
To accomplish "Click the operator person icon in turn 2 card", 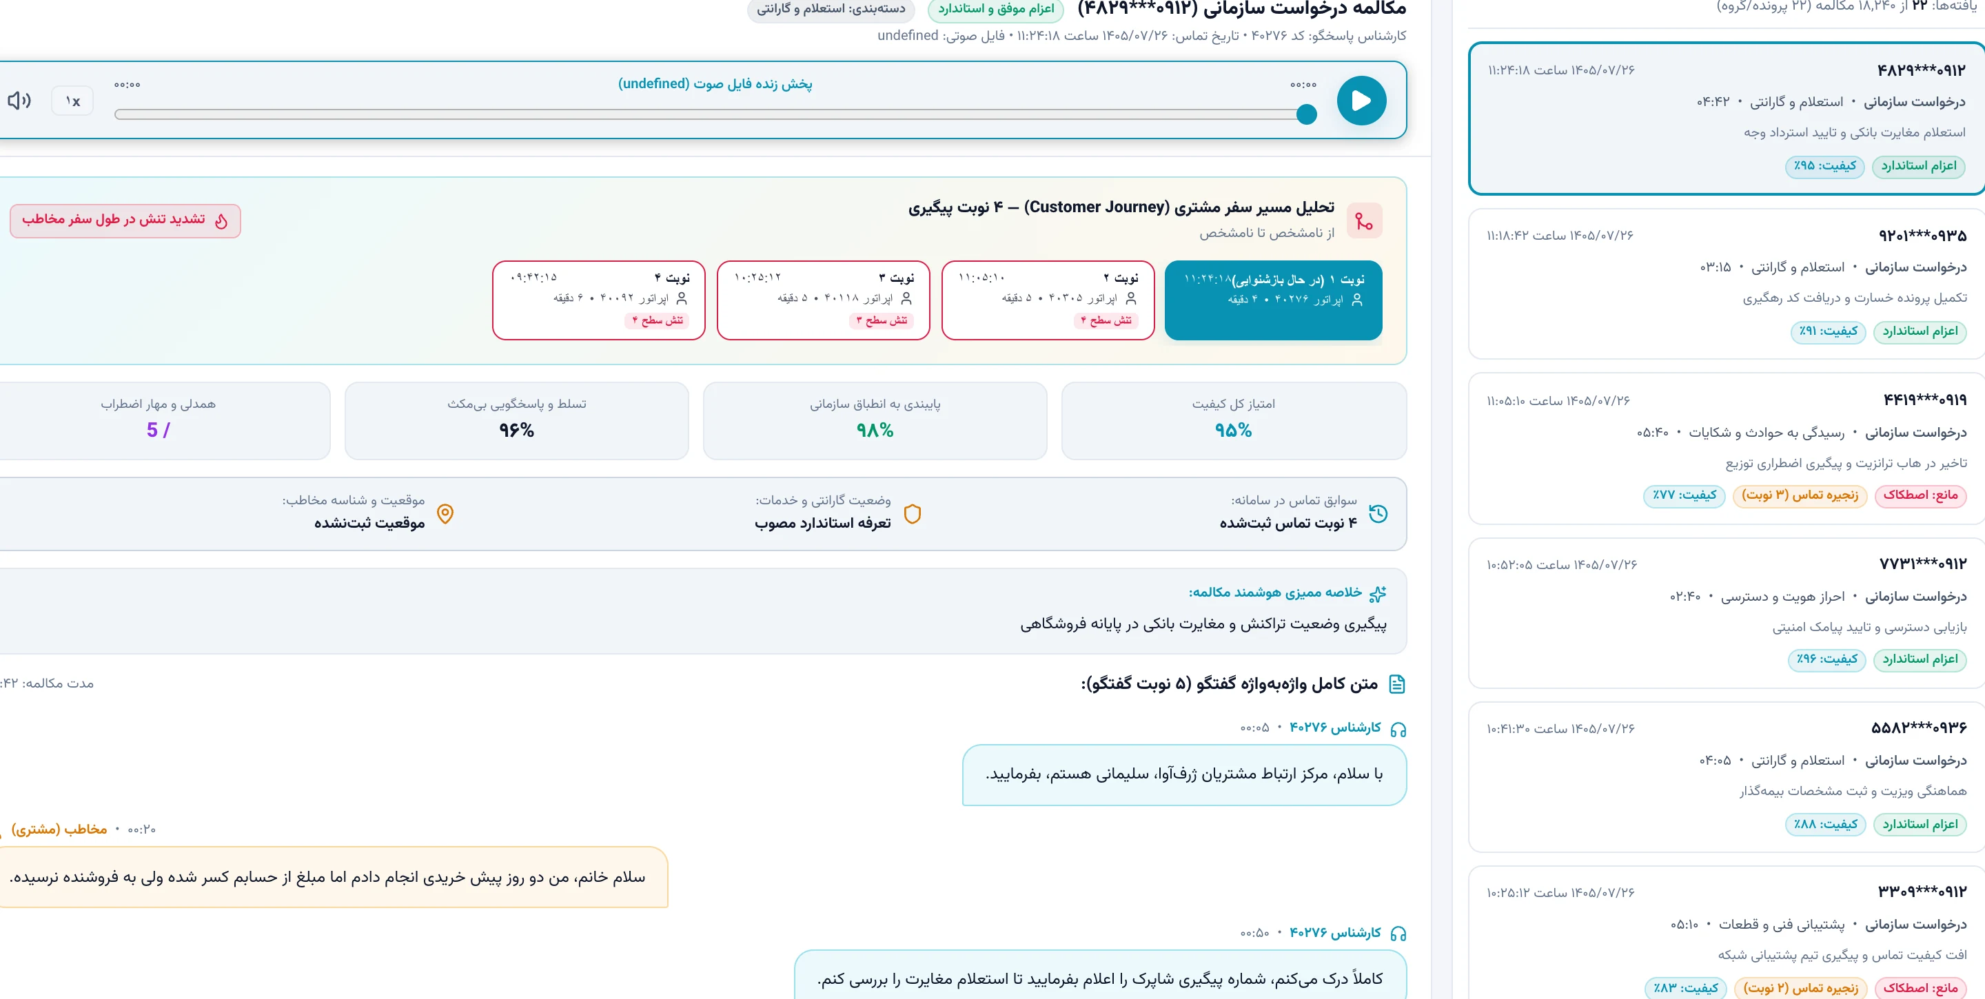I will click(1130, 298).
